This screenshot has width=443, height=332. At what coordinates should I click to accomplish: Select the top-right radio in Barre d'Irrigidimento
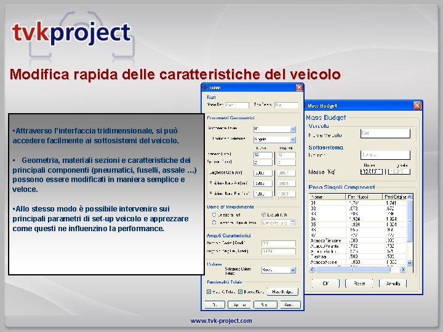tap(263, 215)
